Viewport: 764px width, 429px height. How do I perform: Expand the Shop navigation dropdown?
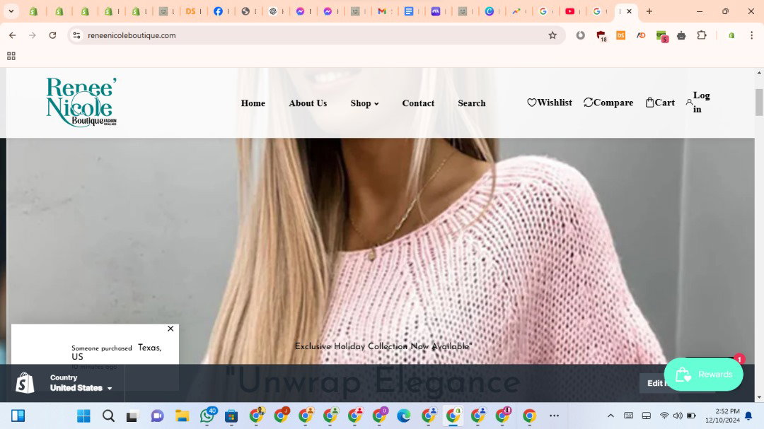pos(364,103)
